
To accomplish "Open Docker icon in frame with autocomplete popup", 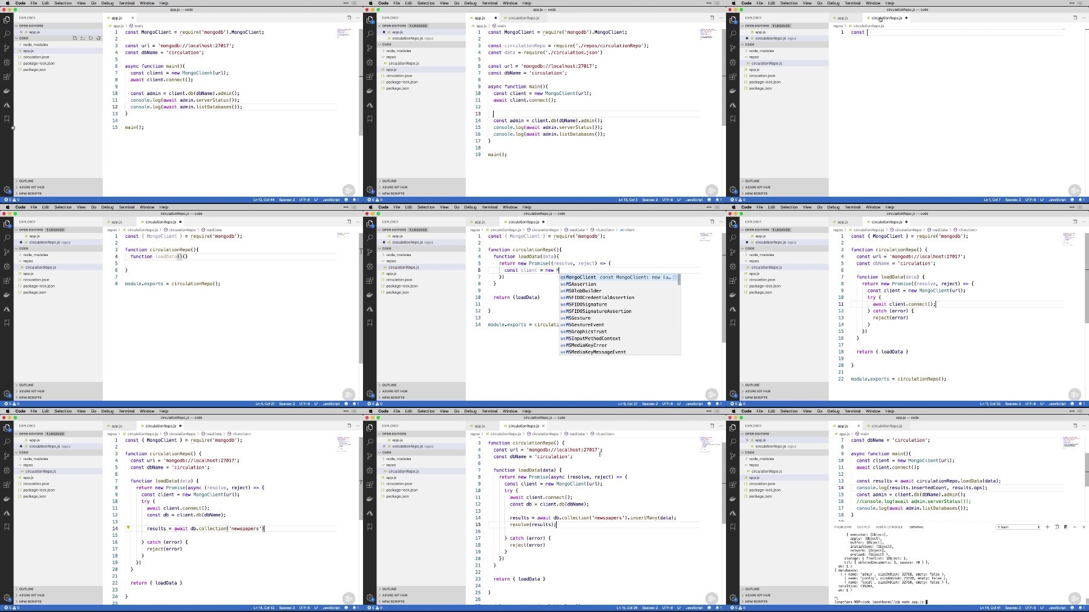I will 370,295.
